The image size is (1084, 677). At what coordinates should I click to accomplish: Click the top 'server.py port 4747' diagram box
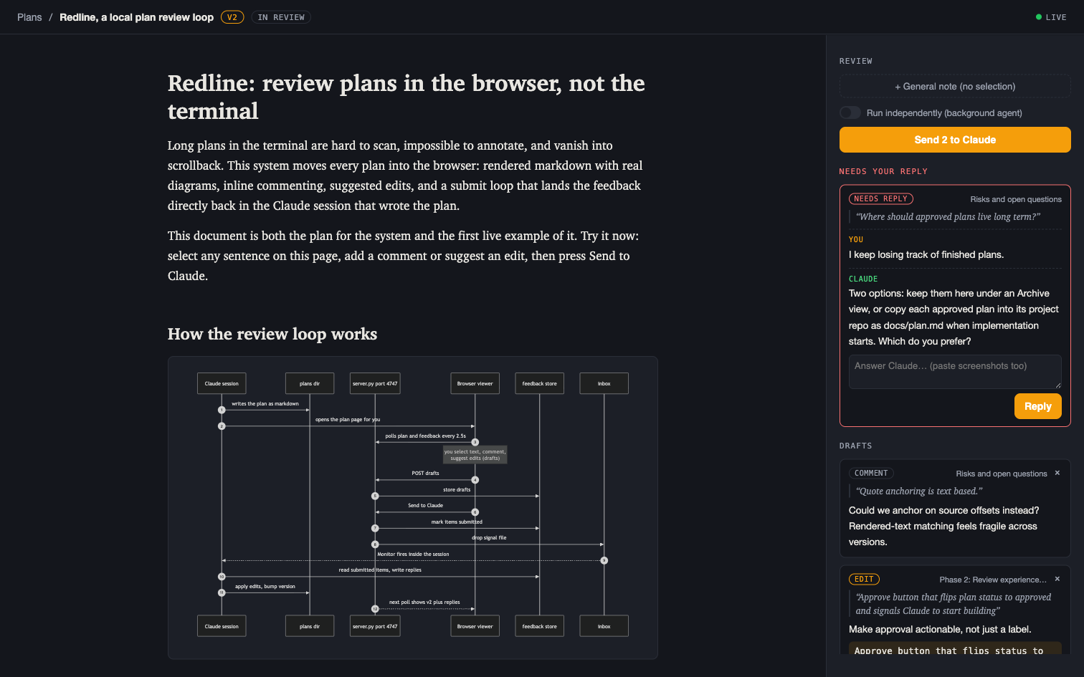(x=375, y=383)
